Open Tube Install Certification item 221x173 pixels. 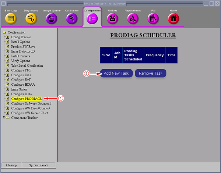coord(27,66)
